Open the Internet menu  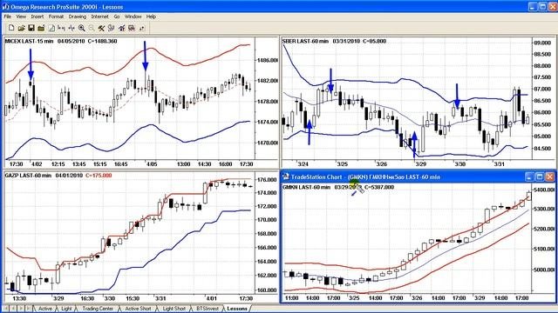click(99, 17)
